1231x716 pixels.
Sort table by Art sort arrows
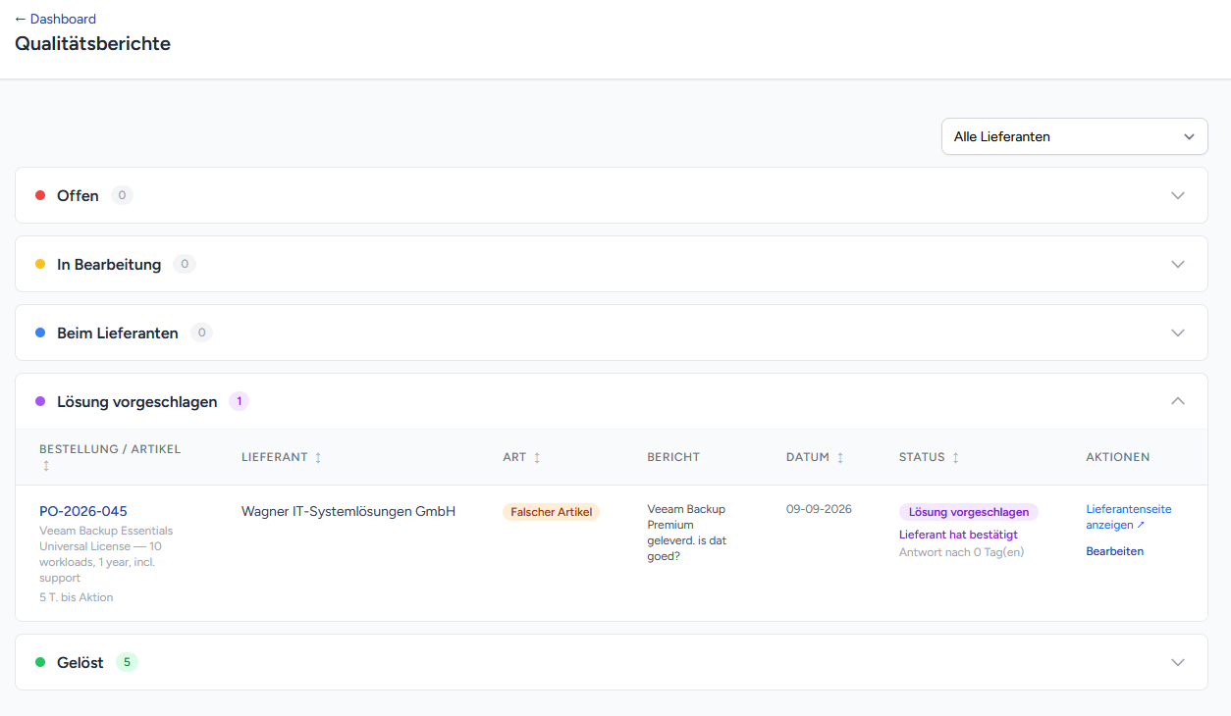pos(537,457)
